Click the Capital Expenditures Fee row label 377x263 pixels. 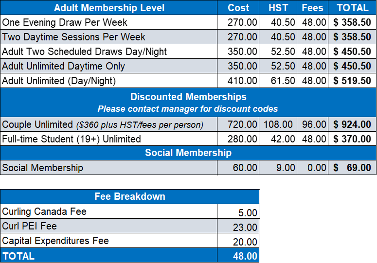click(55, 241)
